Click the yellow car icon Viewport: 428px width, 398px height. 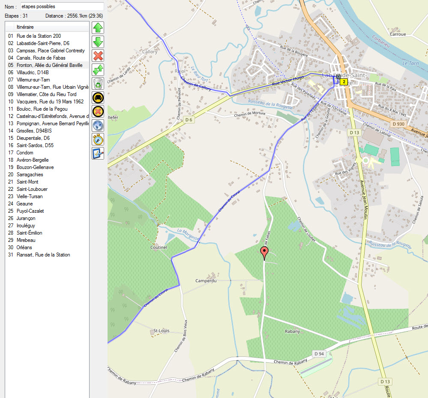[98, 97]
